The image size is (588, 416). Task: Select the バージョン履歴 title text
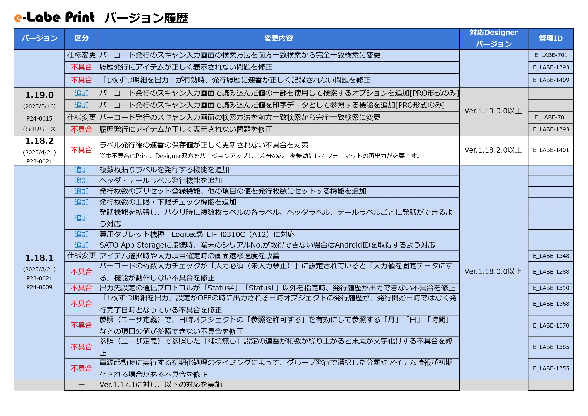(146, 18)
